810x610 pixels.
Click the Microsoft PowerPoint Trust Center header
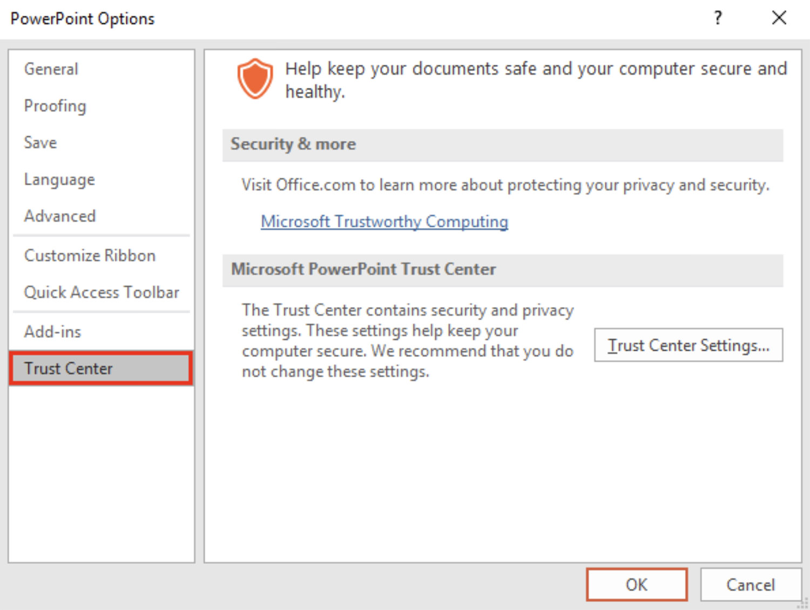503,270
